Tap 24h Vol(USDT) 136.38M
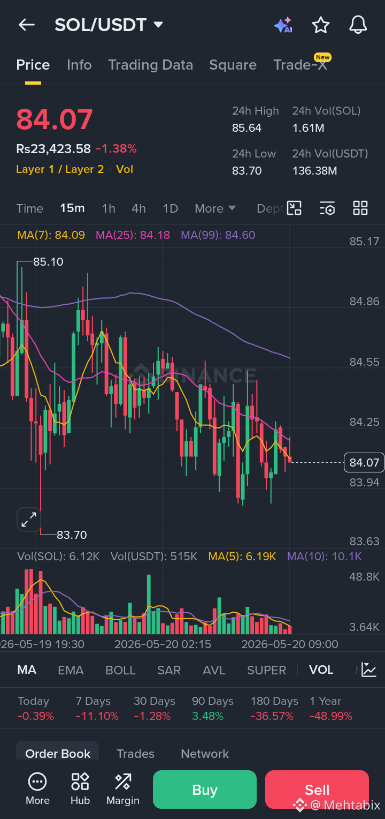The image size is (385, 819). coord(314,171)
